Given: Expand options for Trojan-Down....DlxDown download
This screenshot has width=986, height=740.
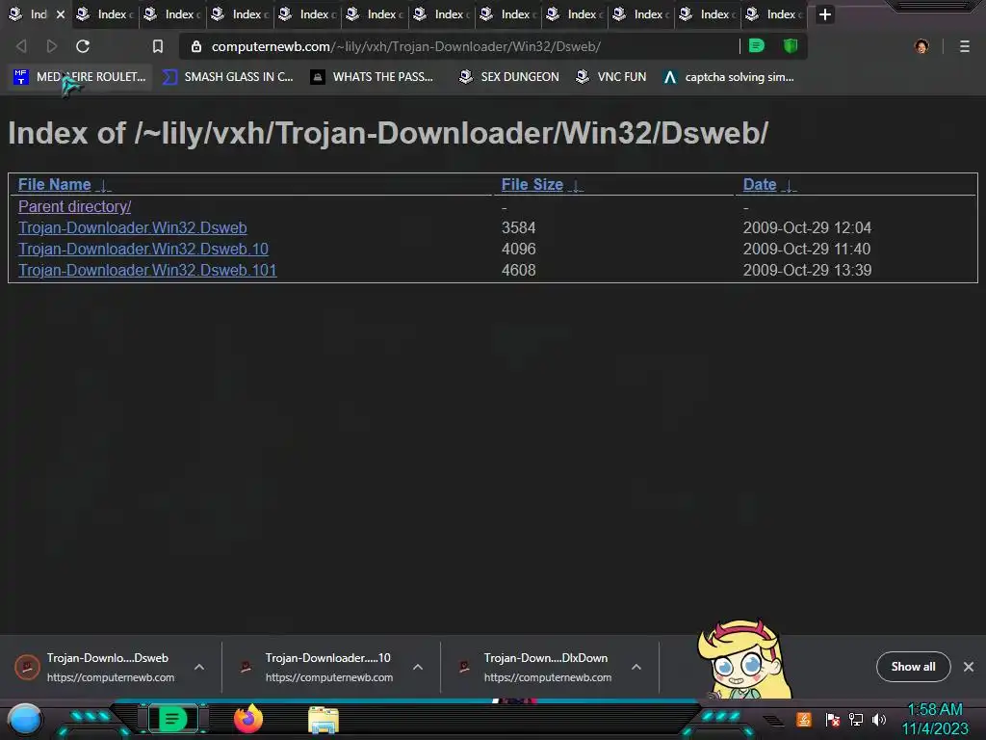Looking at the screenshot, I should pos(636,667).
